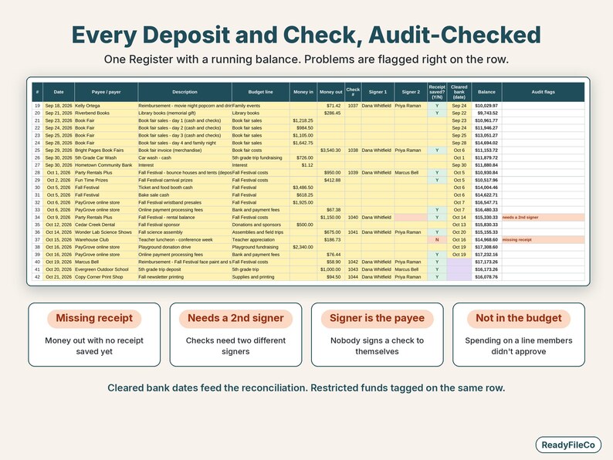Viewport: 613px width, 460px height.
Task: Select the 'Evergreen Outdoor School' payee cell
Action: [x=106, y=269]
